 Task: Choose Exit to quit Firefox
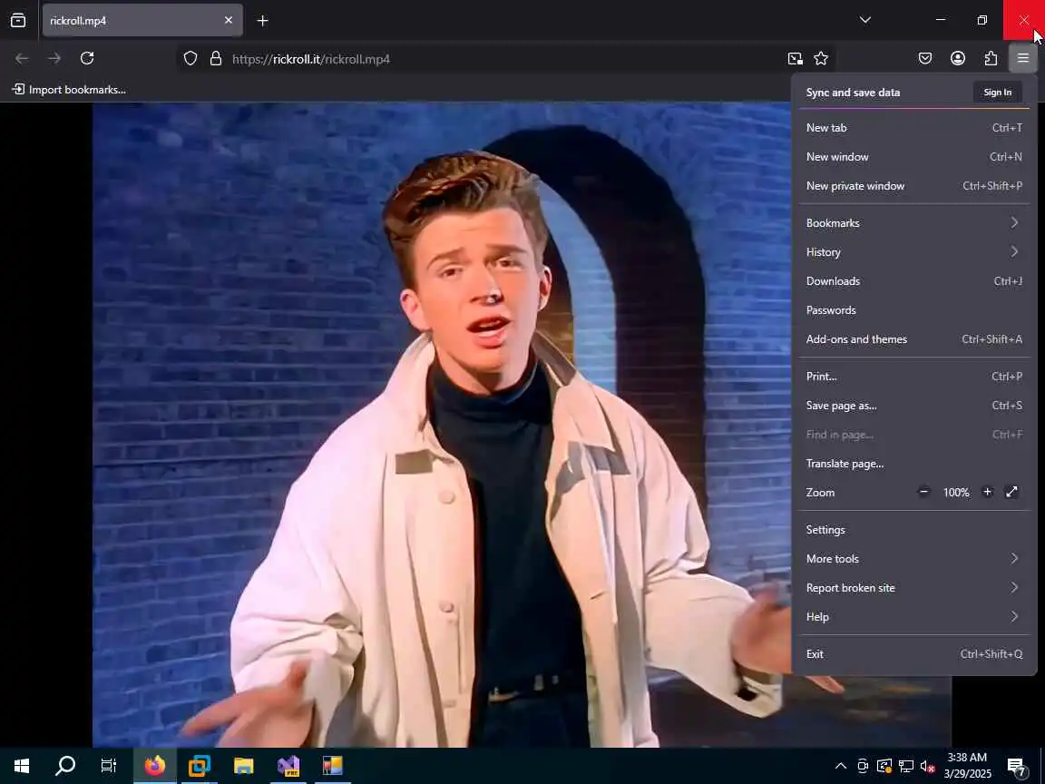(x=913, y=654)
